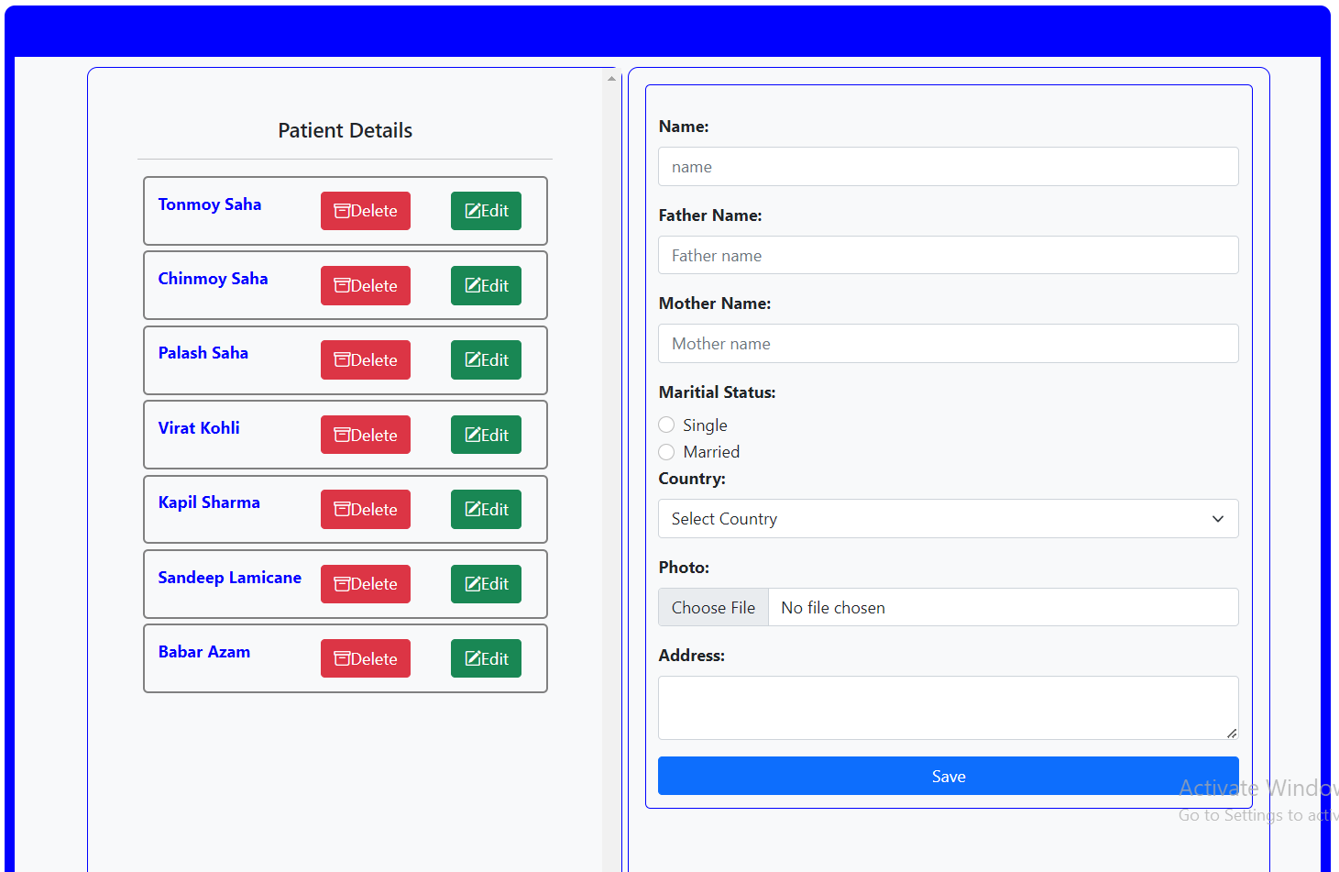Screen dimensions: 1339x872
Task: Click the trash icon for Palash Saha
Action: [341, 359]
